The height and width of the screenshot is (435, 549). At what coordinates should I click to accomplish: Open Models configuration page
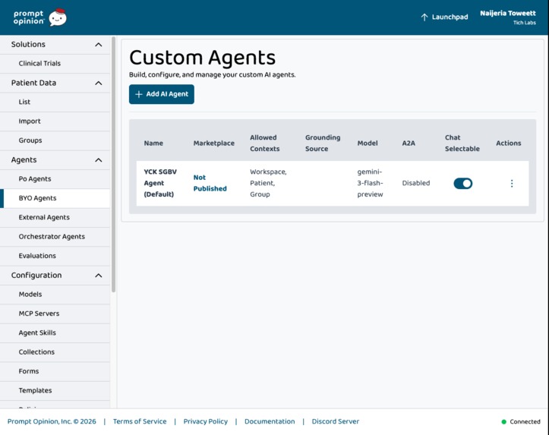tap(55, 295)
